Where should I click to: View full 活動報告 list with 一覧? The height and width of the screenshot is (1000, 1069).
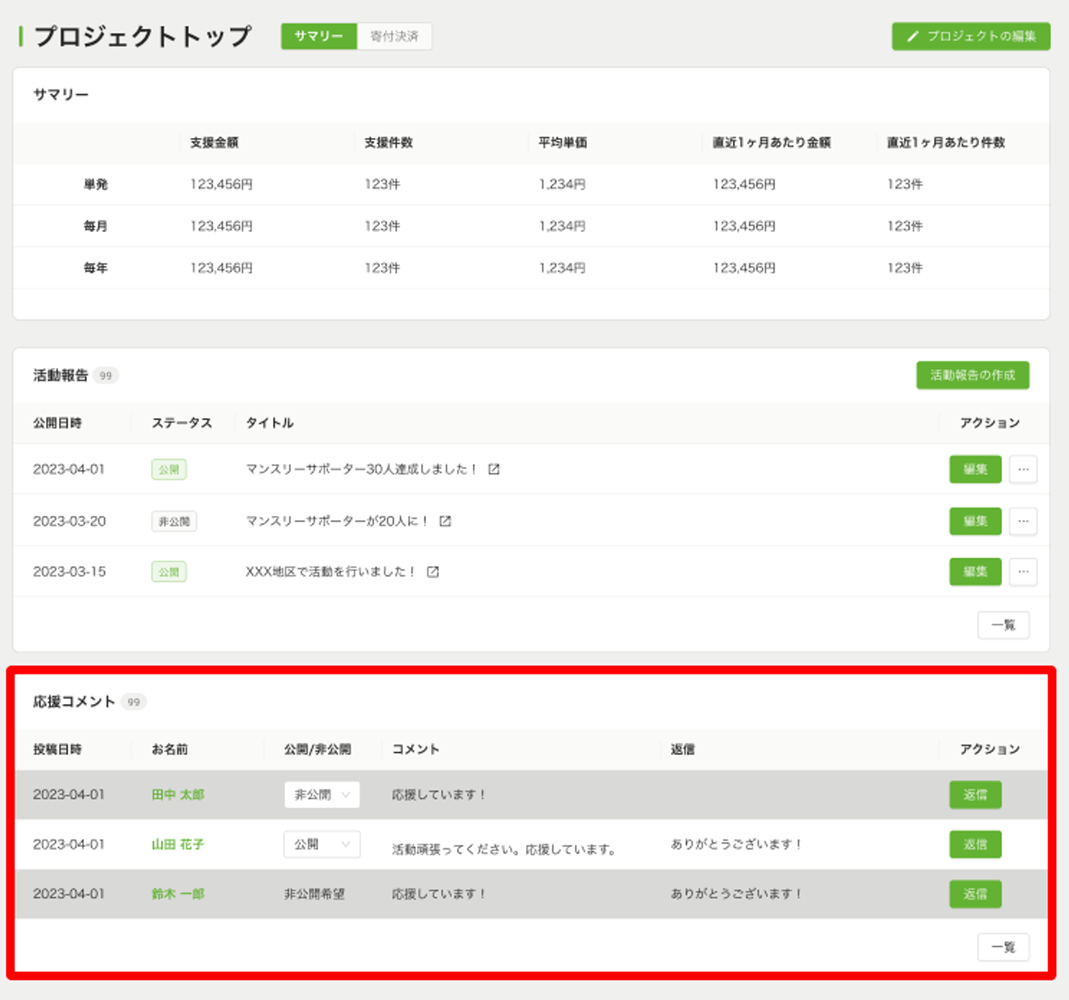(1003, 625)
